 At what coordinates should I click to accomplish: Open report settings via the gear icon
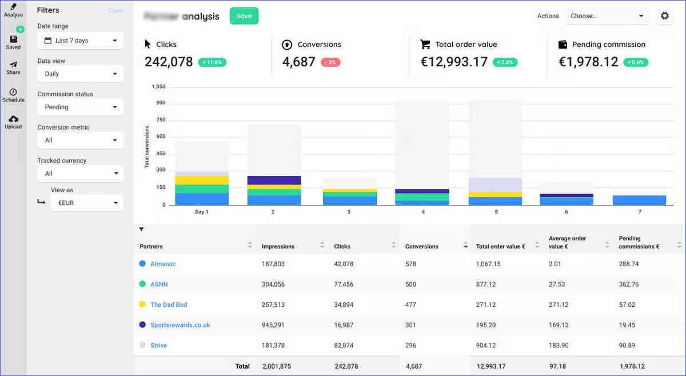pyautogui.click(x=665, y=15)
